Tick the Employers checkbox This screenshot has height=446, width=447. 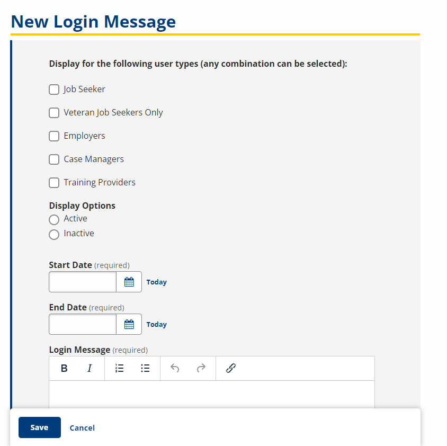click(54, 136)
